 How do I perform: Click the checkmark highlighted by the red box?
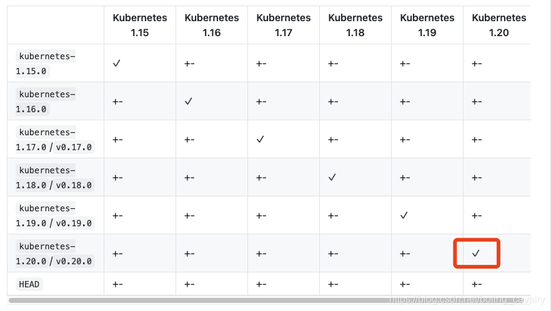click(476, 253)
